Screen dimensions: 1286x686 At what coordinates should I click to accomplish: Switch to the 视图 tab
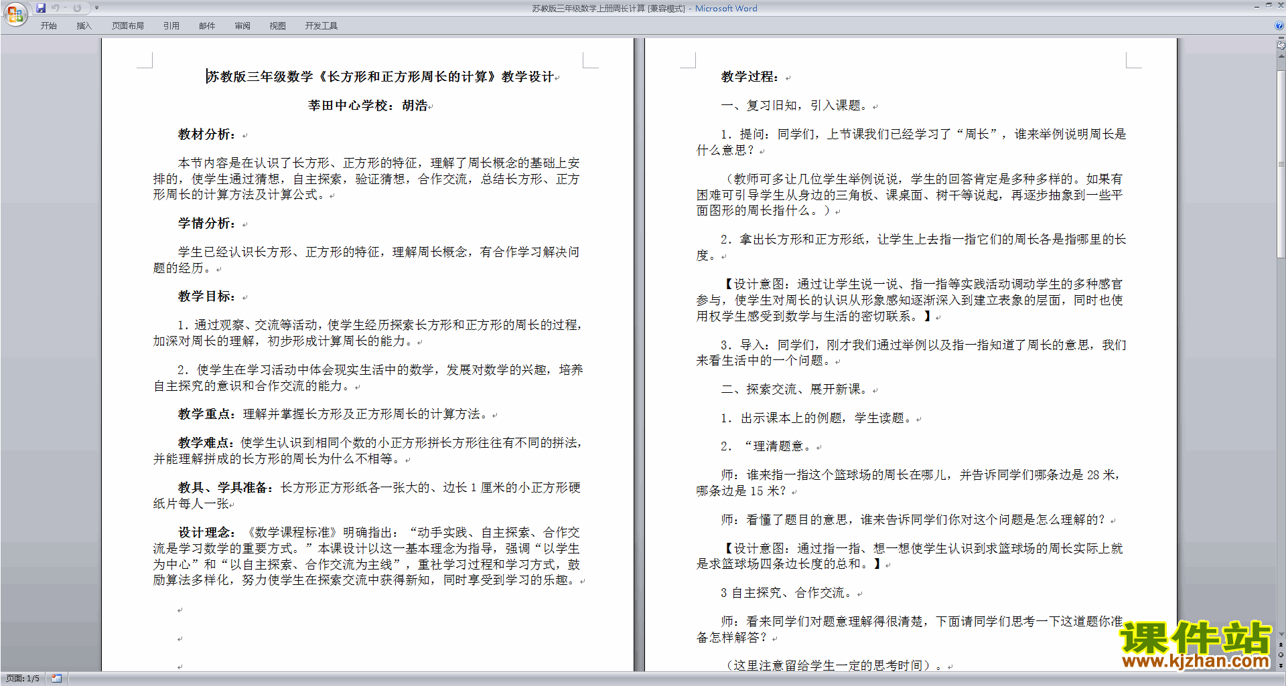[277, 26]
